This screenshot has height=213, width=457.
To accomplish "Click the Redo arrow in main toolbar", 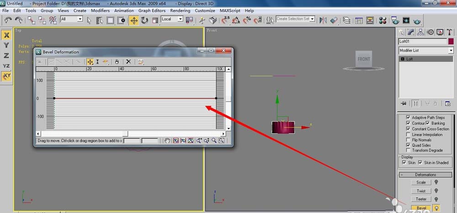I will pyautogui.click(x=19, y=20).
